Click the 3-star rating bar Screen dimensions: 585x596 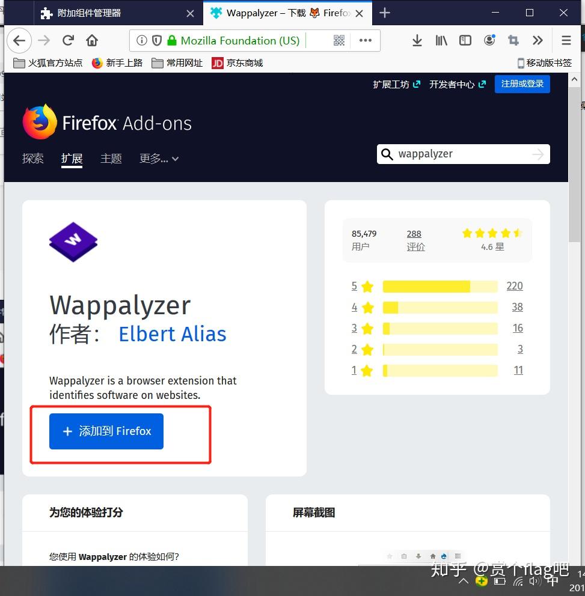point(440,329)
